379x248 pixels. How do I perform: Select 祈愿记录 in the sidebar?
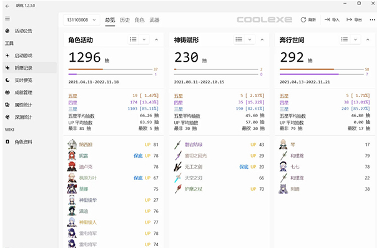click(x=30, y=68)
